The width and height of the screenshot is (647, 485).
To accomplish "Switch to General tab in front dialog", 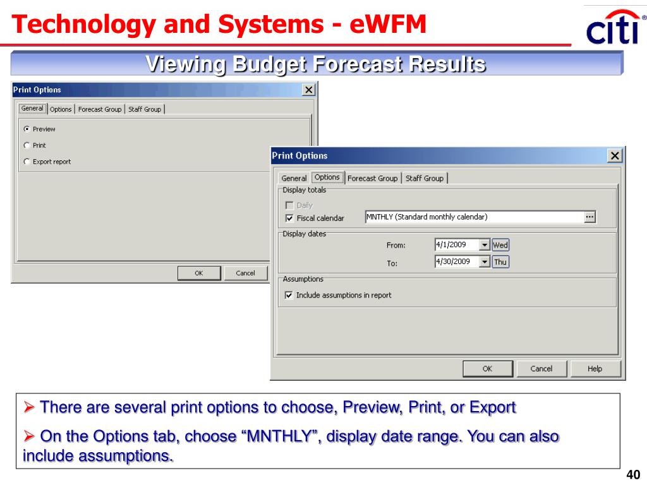I will (x=294, y=178).
